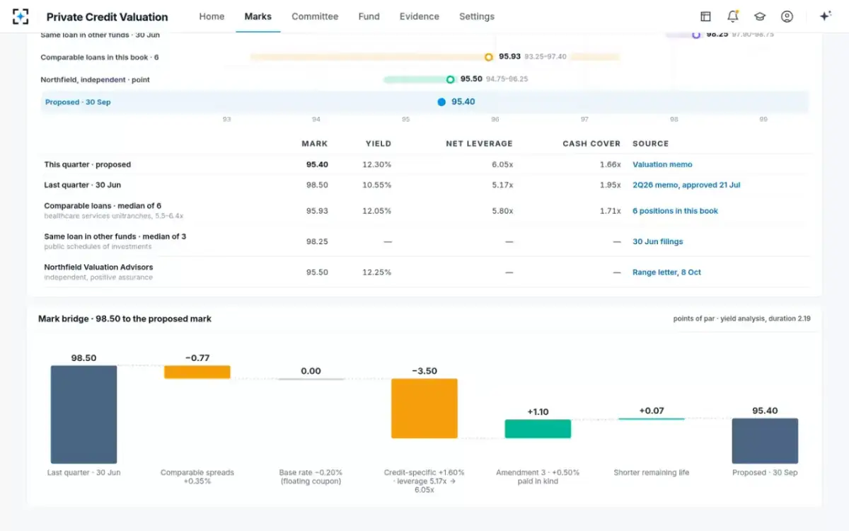Image resolution: width=849 pixels, height=531 pixels.
Task: Click last quarter yield 10.55%
Action: tap(377, 185)
